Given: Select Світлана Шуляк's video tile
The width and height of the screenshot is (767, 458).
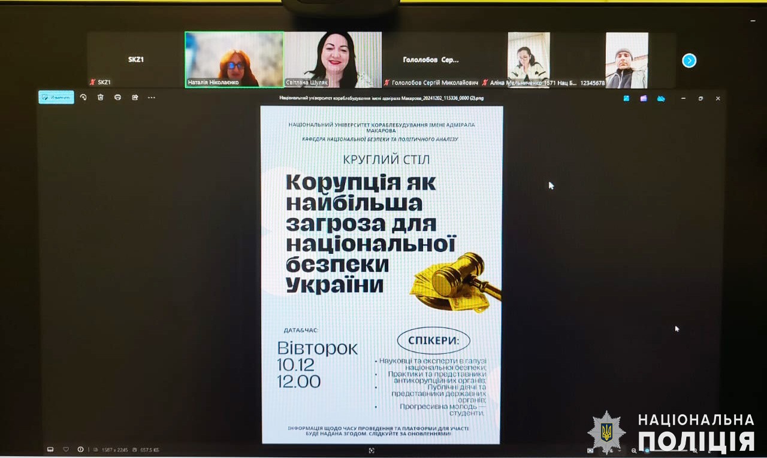Looking at the screenshot, I should point(333,60).
